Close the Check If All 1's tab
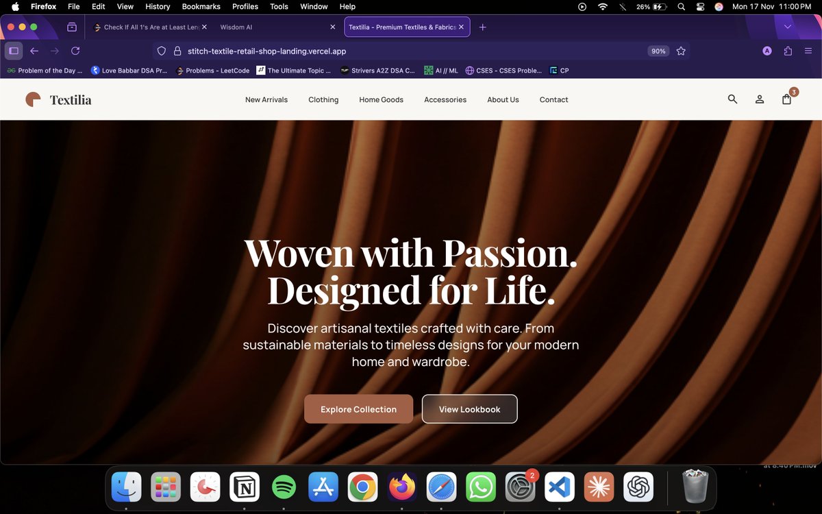The width and height of the screenshot is (822, 514). click(x=204, y=27)
